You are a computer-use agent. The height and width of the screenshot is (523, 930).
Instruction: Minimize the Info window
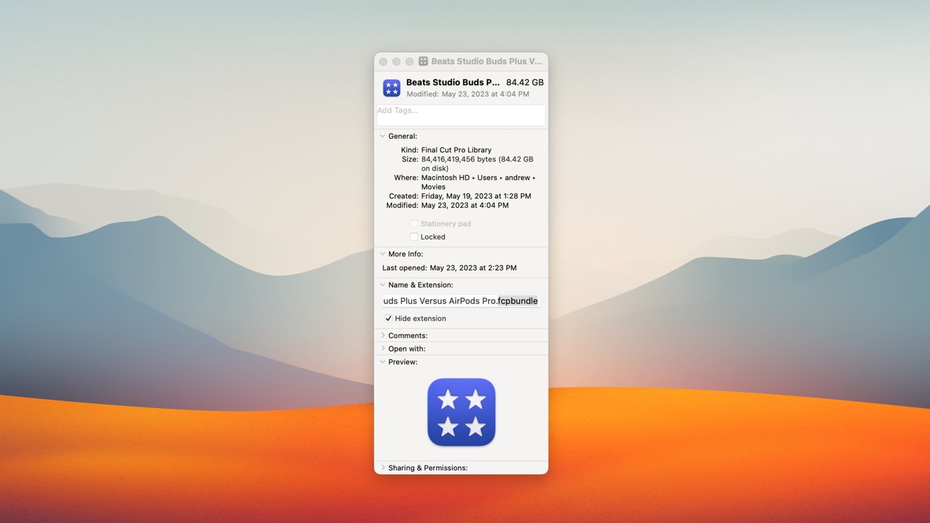396,62
